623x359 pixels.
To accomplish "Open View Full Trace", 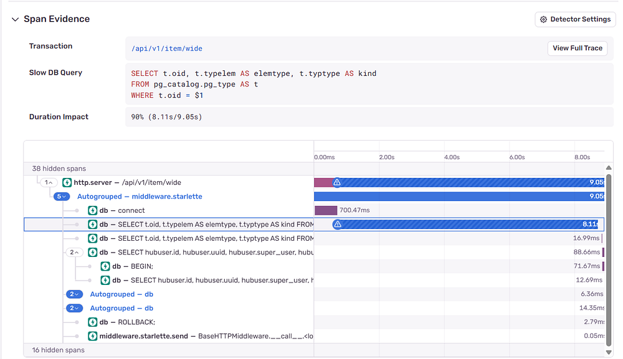I will (578, 48).
